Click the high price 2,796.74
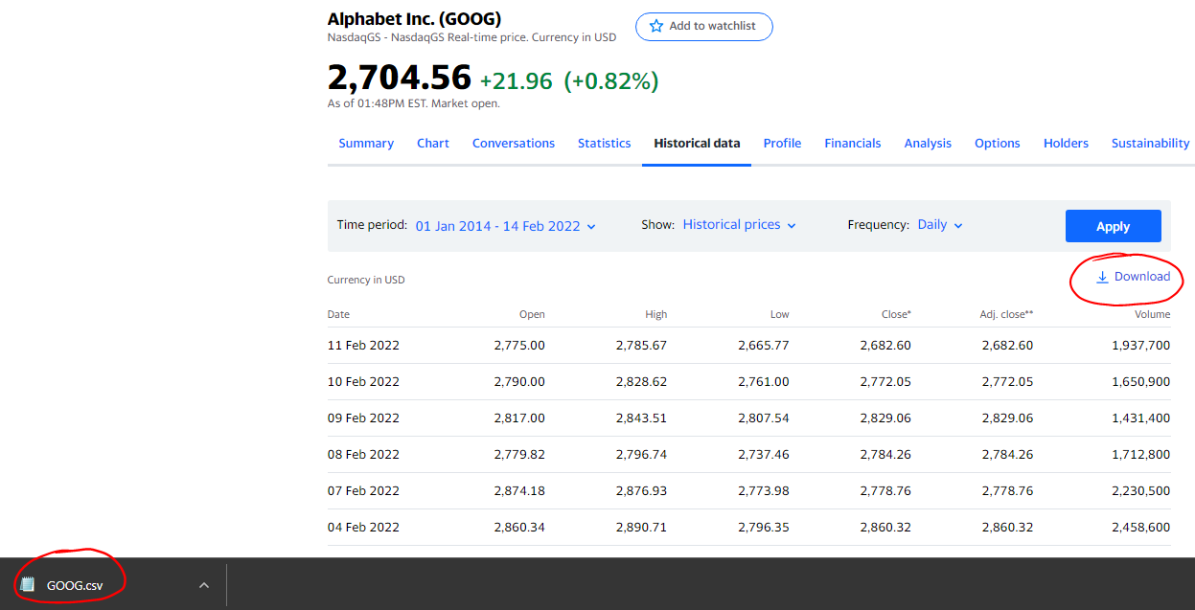This screenshot has width=1195, height=610. point(641,455)
